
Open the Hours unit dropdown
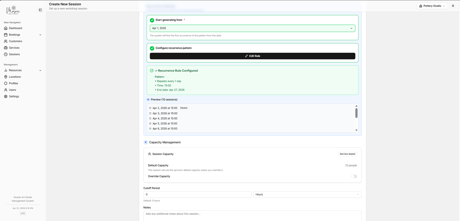[307, 194]
